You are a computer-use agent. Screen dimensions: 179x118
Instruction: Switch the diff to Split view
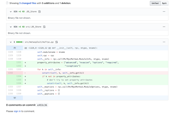click(x=164, y=3)
